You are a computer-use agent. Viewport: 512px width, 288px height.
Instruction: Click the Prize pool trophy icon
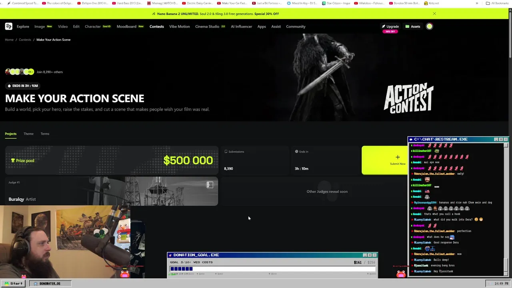pyautogui.click(x=13, y=160)
